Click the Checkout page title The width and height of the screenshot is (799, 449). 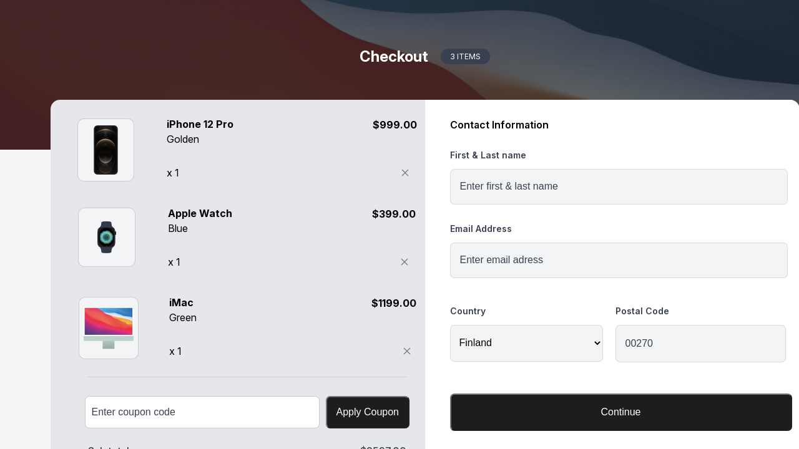click(393, 57)
